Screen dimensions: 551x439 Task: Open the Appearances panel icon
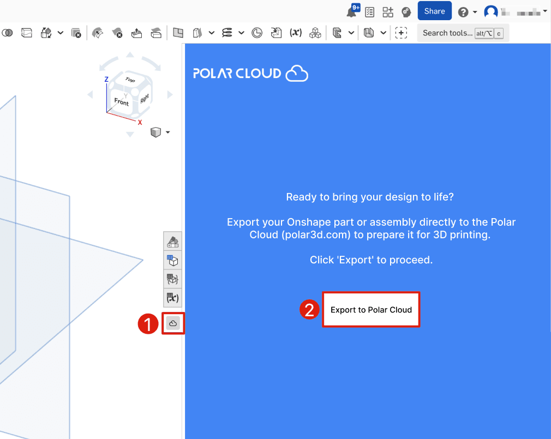(x=173, y=242)
